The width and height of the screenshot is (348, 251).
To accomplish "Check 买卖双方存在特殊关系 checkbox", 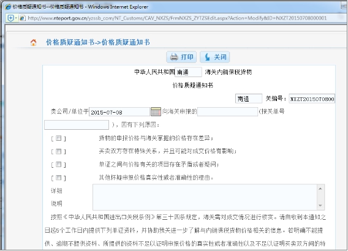I will 58,151.
